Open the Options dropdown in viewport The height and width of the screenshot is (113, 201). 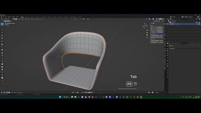[163, 21]
